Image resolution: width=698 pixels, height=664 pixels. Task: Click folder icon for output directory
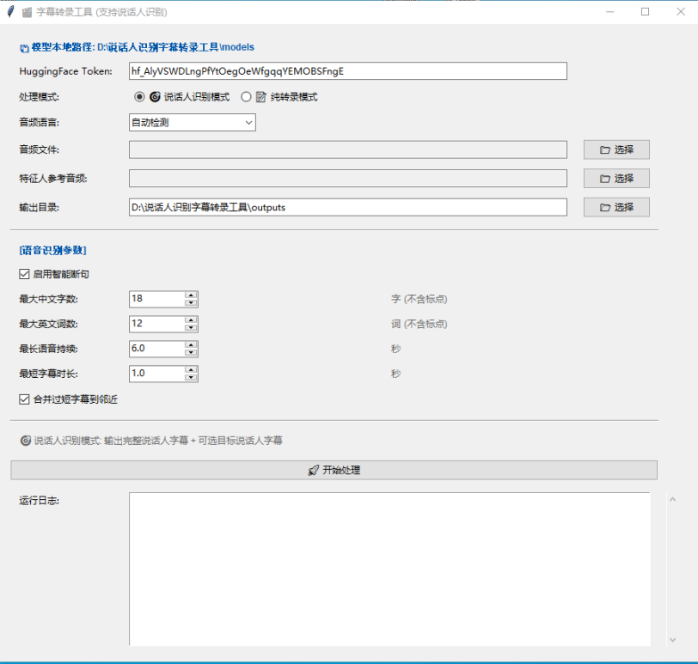point(604,207)
